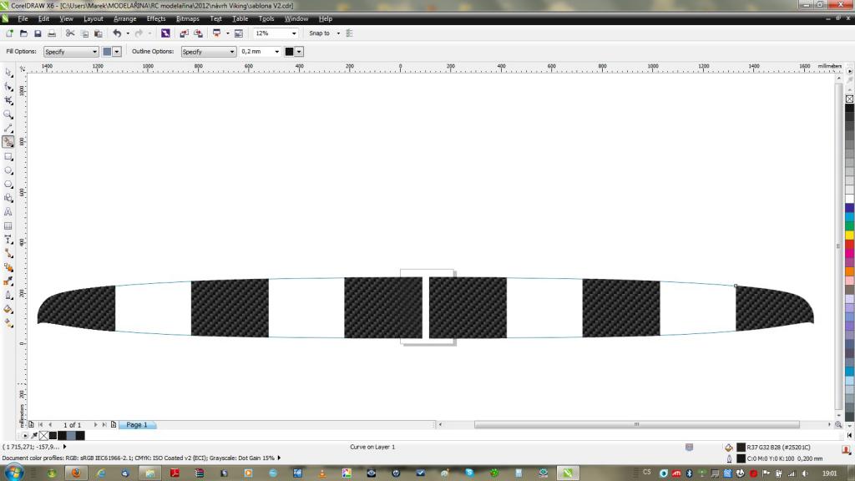Open the Bitmaps menu
This screenshot has width=855, height=481.
188,18
